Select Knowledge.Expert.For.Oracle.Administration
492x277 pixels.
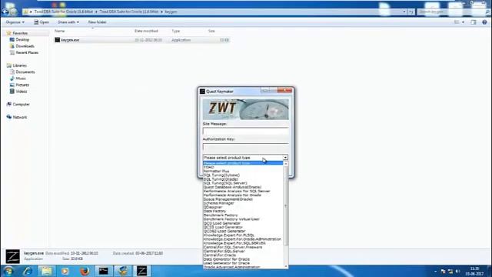[x=243, y=239]
